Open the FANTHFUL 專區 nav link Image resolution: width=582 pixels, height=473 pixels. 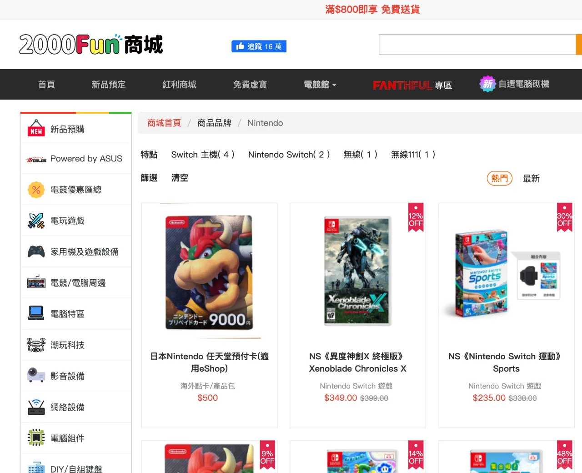tap(412, 85)
